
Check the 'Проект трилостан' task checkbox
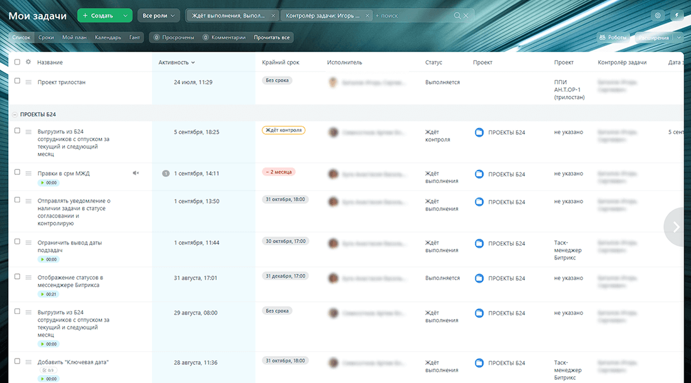18,81
